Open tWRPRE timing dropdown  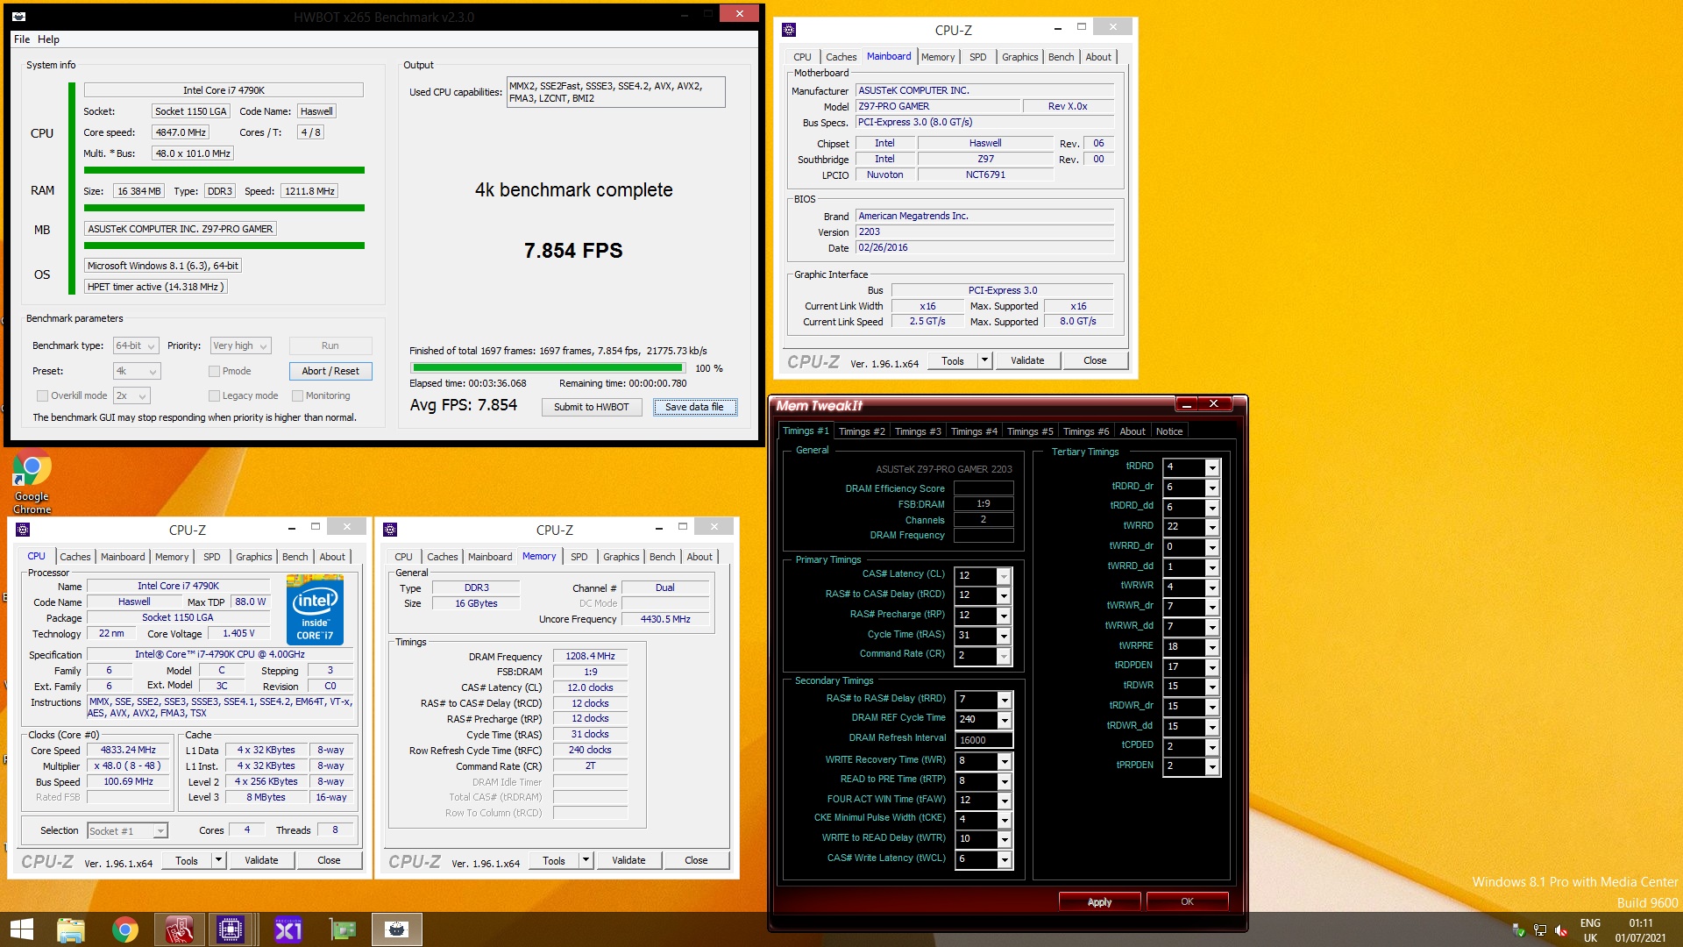(1211, 647)
